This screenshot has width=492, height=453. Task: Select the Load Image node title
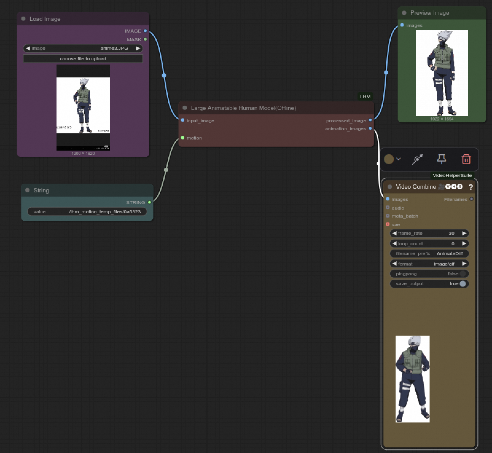click(45, 19)
